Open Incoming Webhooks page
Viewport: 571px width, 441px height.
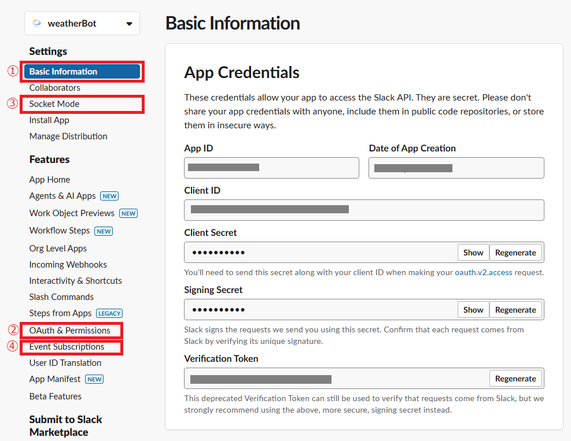point(68,265)
